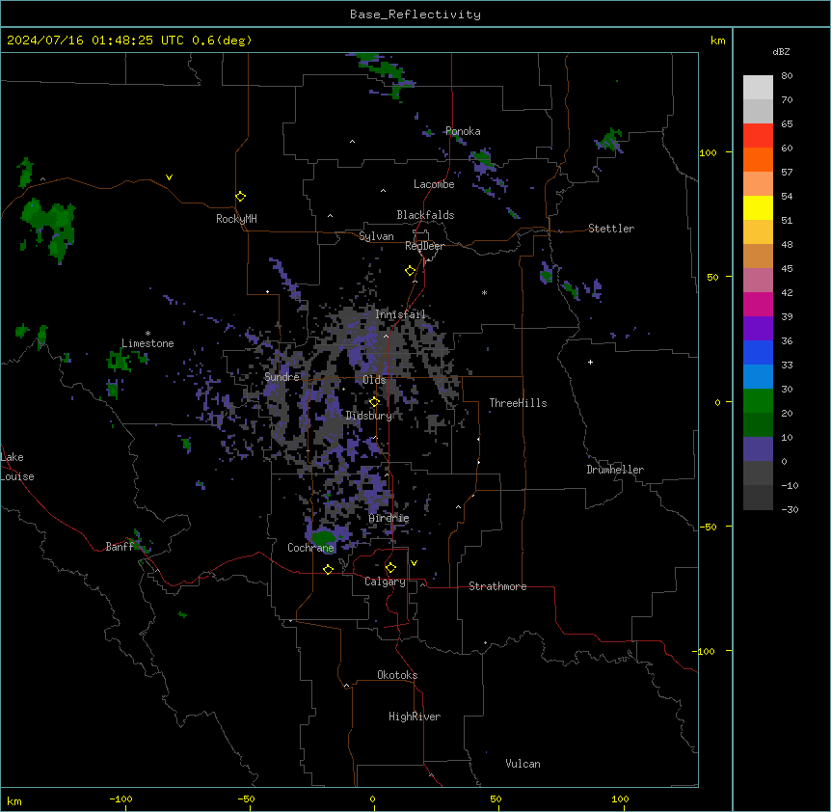Select the purple 39 dBZ legend swatch
831x812 pixels.
pyautogui.click(x=758, y=329)
